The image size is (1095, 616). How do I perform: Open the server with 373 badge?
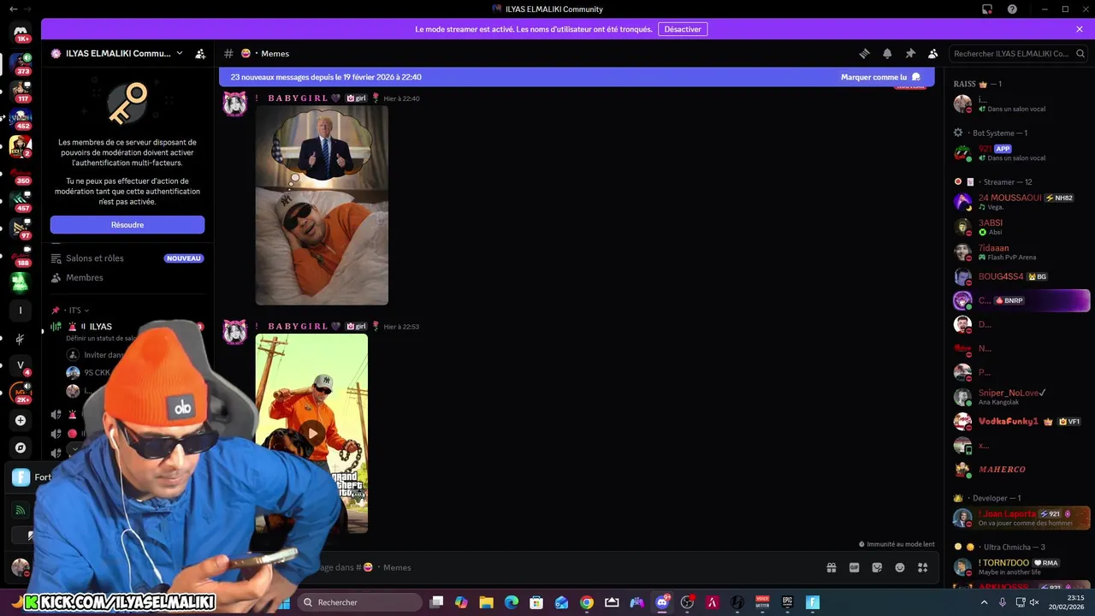pyautogui.click(x=21, y=63)
